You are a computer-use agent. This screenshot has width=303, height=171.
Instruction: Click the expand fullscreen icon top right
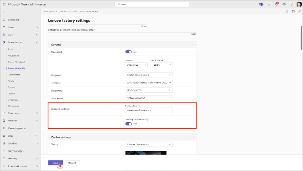tap(299, 11)
